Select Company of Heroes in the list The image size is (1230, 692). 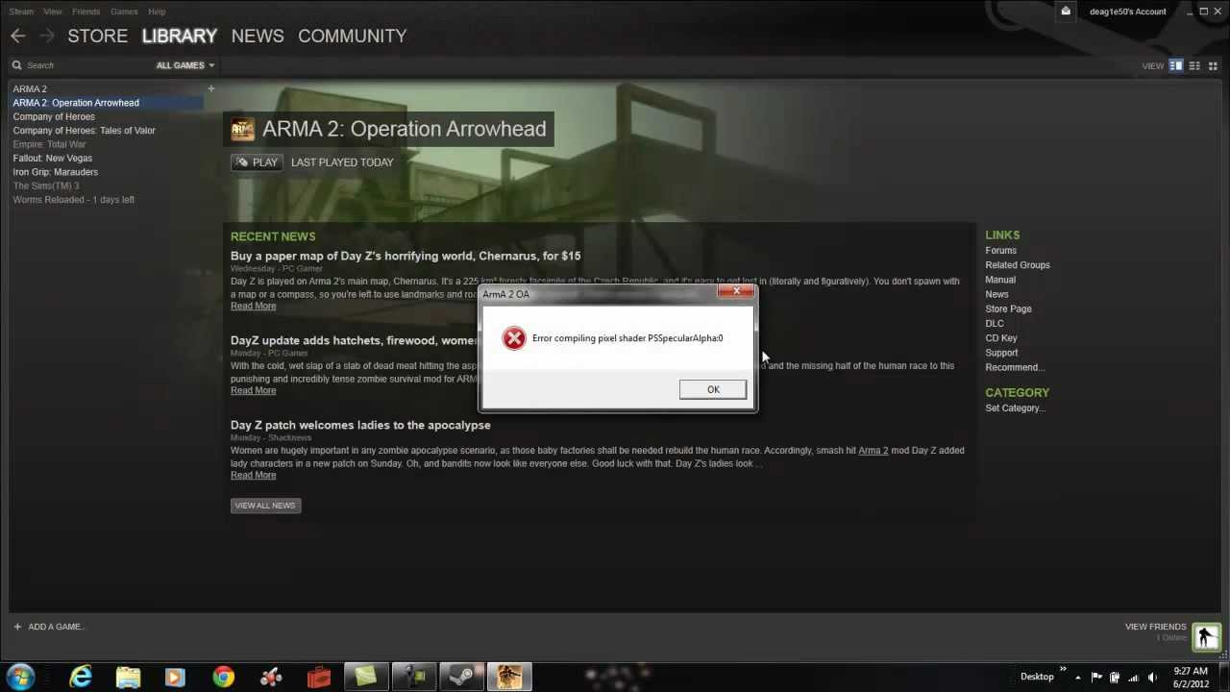[x=54, y=116]
